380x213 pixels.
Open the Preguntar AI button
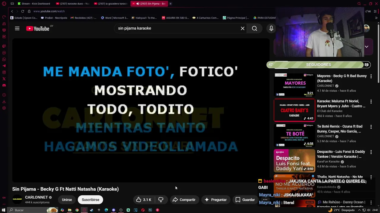216,200
